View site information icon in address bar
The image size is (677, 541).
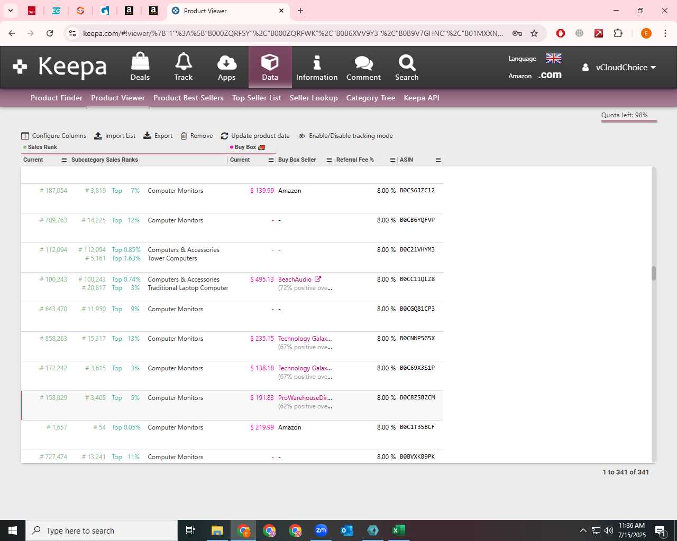[x=72, y=33]
